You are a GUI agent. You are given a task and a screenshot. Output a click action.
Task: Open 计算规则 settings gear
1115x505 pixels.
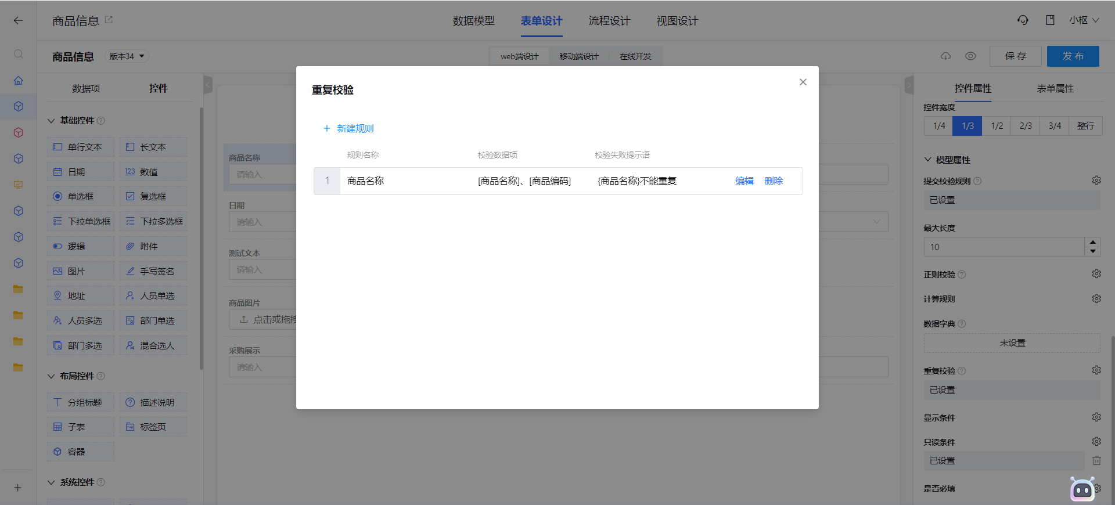(1096, 298)
